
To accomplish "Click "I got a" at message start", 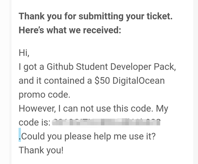I will [31, 67].
